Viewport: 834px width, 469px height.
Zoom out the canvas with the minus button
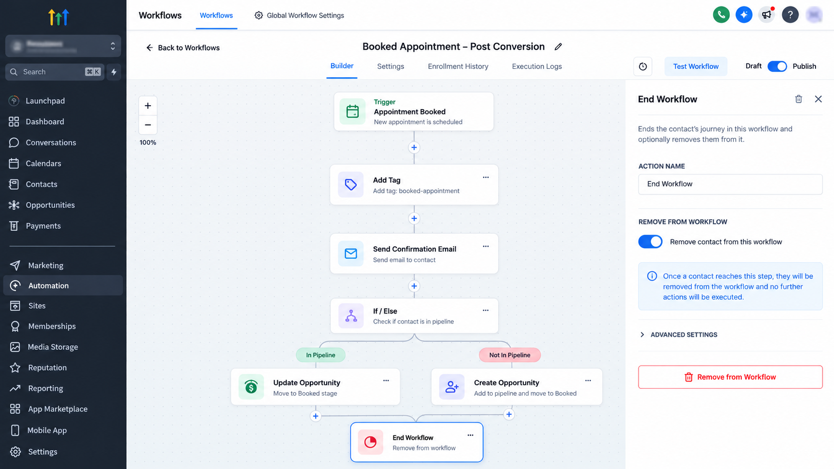coord(148,125)
